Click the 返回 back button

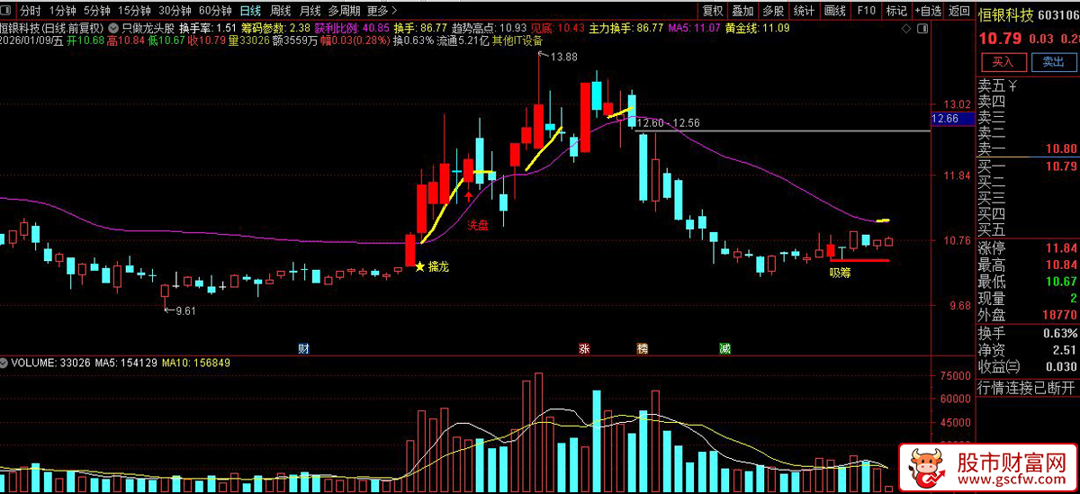[960, 11]
